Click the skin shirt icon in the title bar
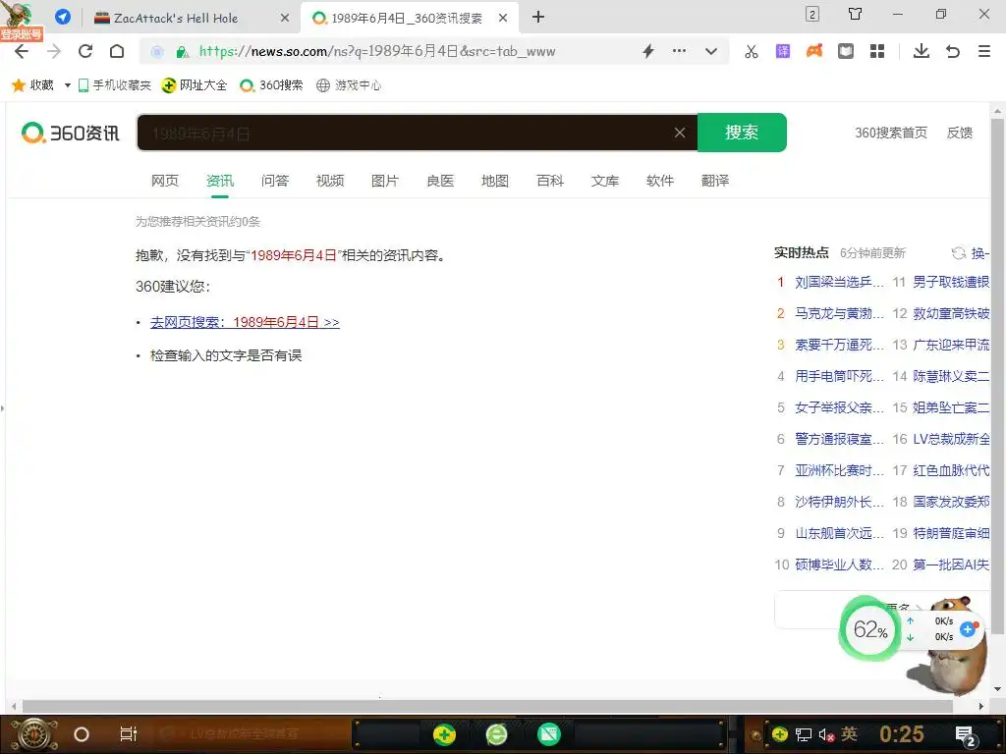 click(x=856, y=14)
